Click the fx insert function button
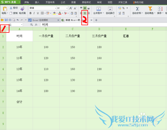The width and height of the screenshot is (167, 130). 36,25
